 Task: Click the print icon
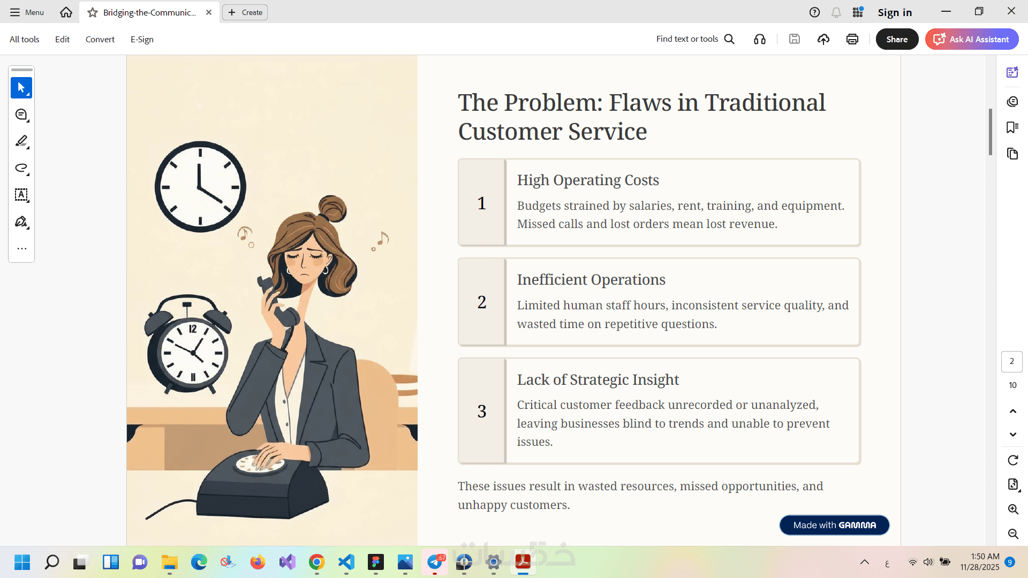(x=852, y=39)
